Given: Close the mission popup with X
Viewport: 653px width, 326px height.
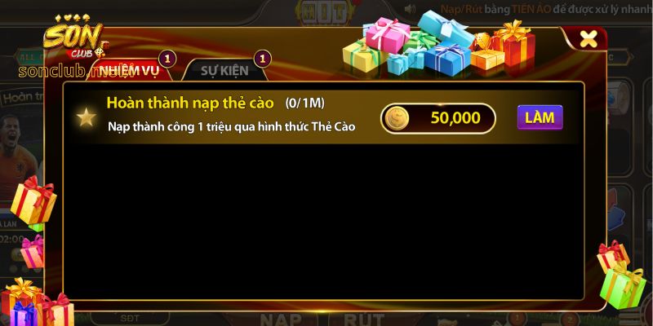Looking at the screenshot, I should (x=588, y=39).
